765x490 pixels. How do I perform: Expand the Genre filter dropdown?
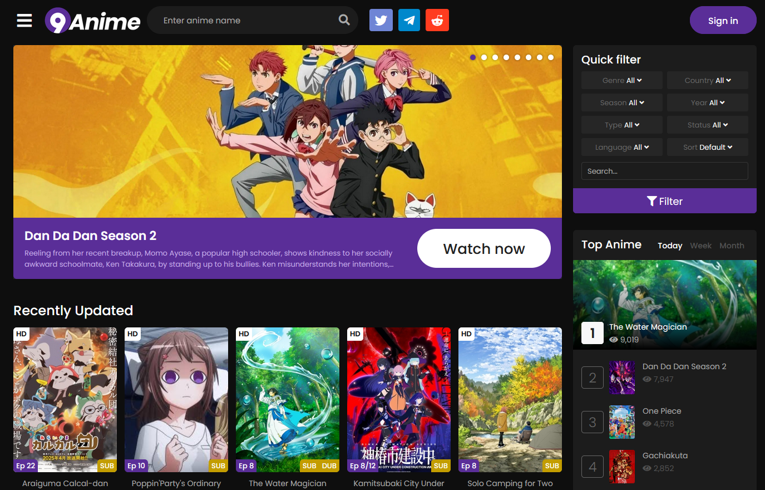(x=622, y=80)
